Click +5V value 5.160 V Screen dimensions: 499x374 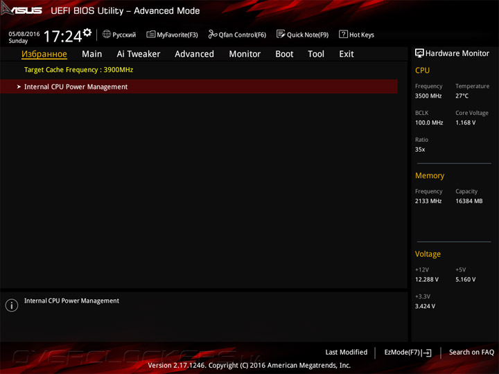click(x=465, y=279)
